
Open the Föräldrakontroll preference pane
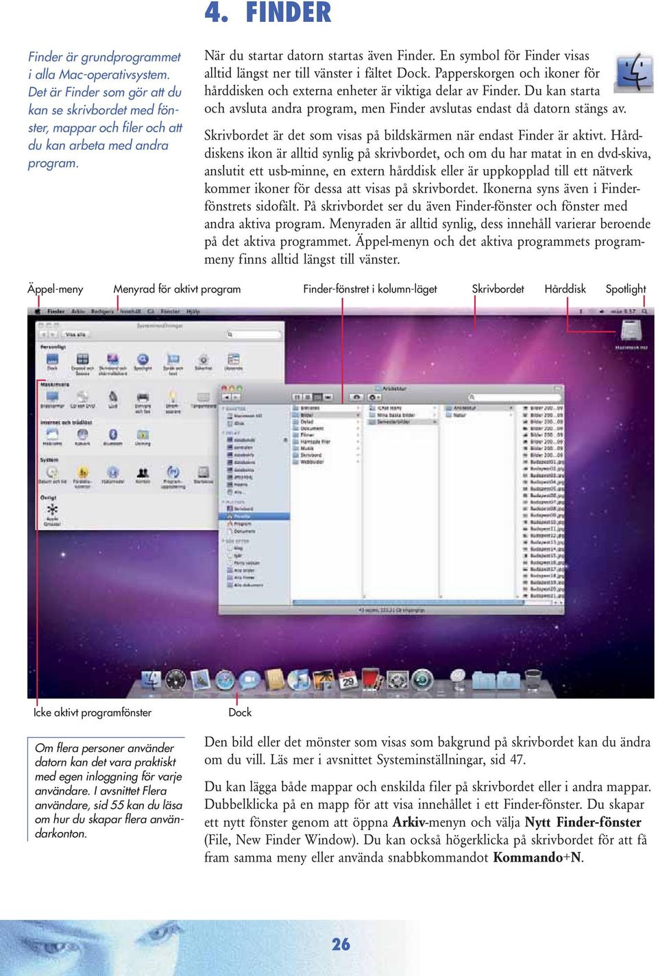pyautogui.click(x=82, y=476)
